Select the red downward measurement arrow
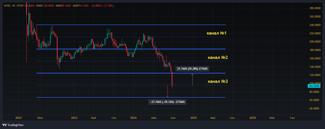 tap(167, 91)
